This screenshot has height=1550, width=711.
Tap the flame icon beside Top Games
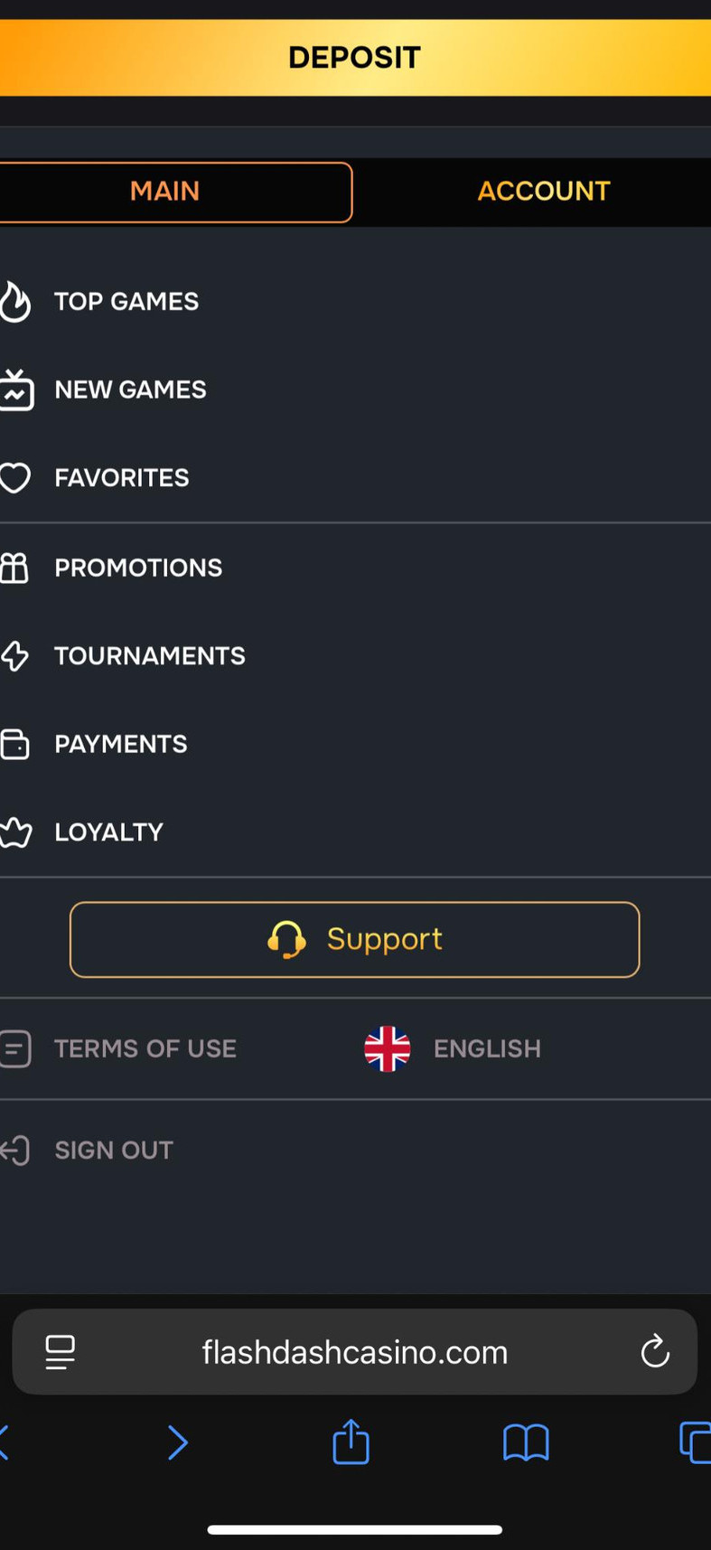point(14,302)
